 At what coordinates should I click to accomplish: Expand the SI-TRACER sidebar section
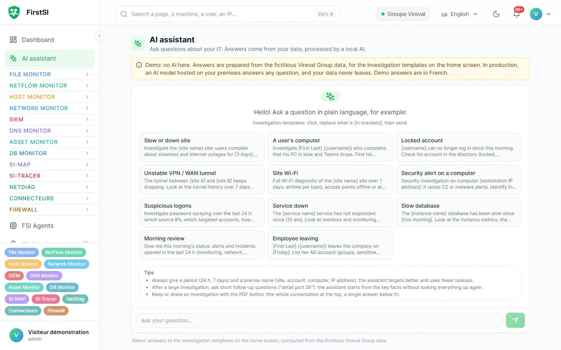(x=49, y=176)
